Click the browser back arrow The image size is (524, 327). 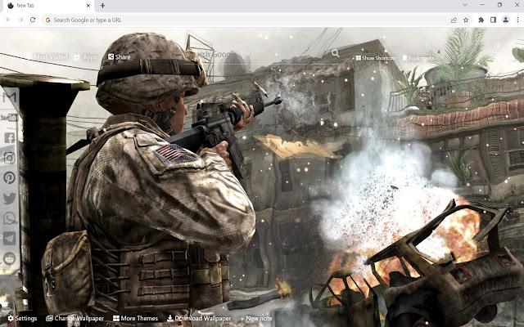[8, 20]
